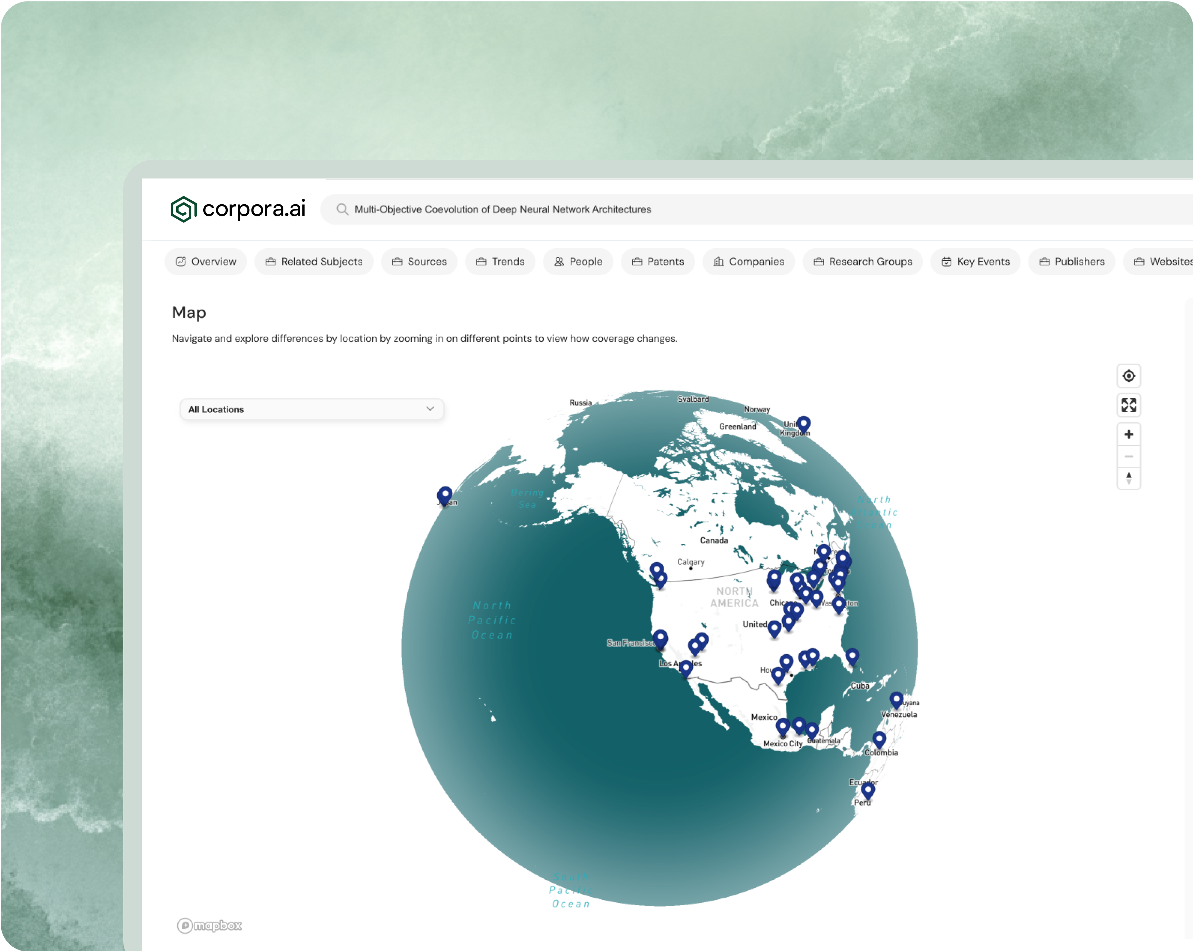Open the Research Groups section
Viewport: 1193px width, 951px height.
(862, 262)
